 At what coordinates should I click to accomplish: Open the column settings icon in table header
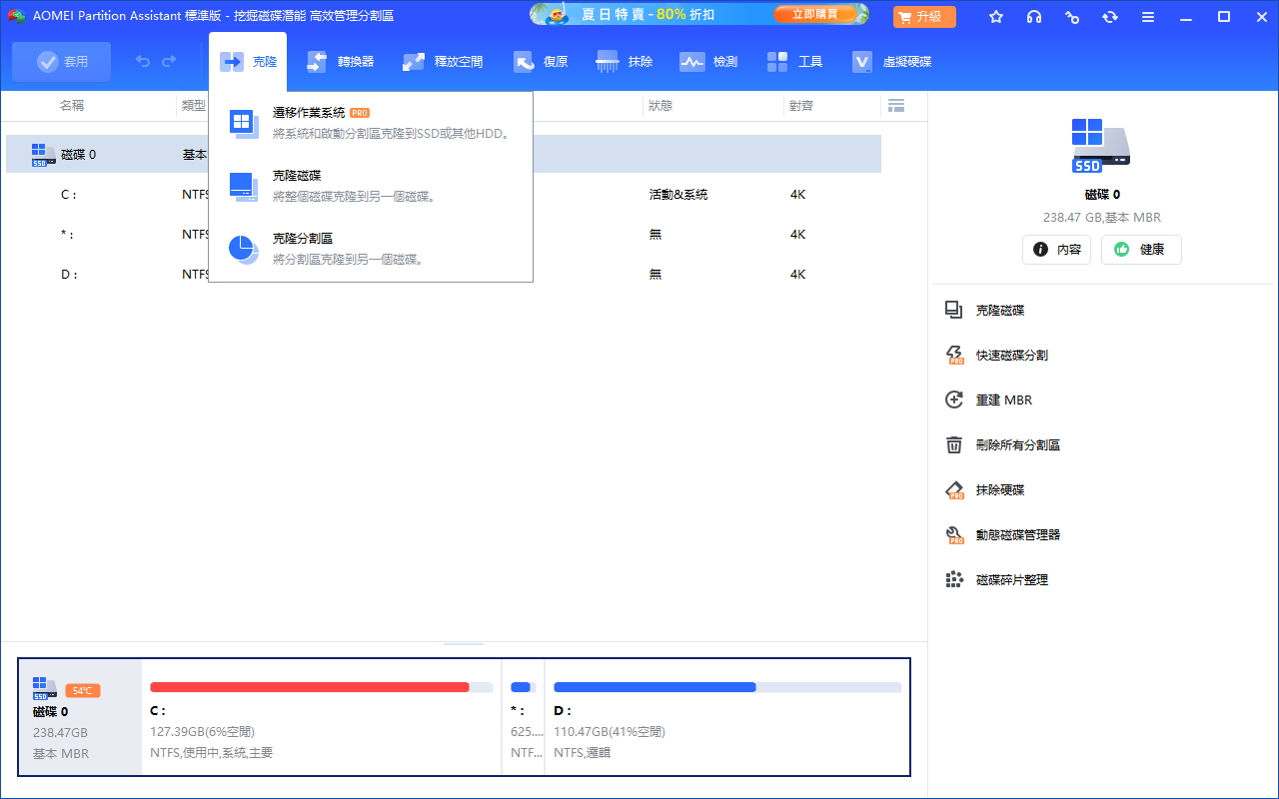point(895,106)
